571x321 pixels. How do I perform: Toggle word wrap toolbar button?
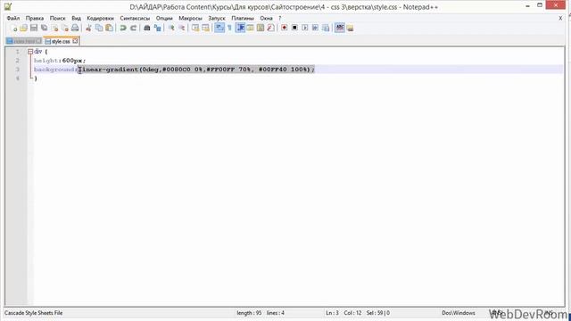tap(219, 28)
